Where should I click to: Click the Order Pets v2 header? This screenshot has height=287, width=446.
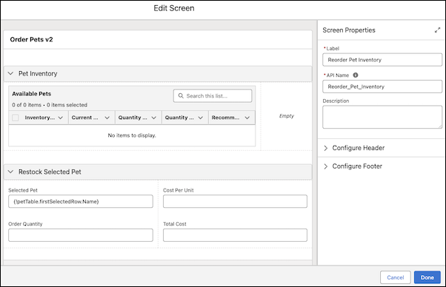click(x=31, y=39)
